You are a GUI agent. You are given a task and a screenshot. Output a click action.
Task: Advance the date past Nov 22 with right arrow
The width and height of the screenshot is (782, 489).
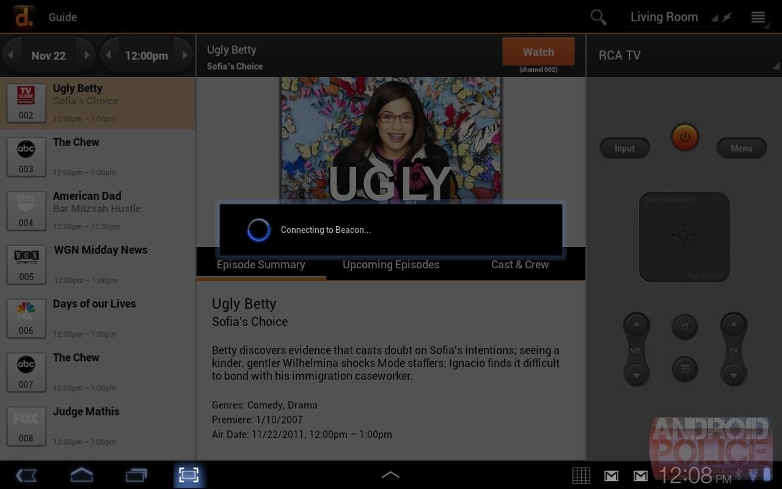click(x=86, y=55)
